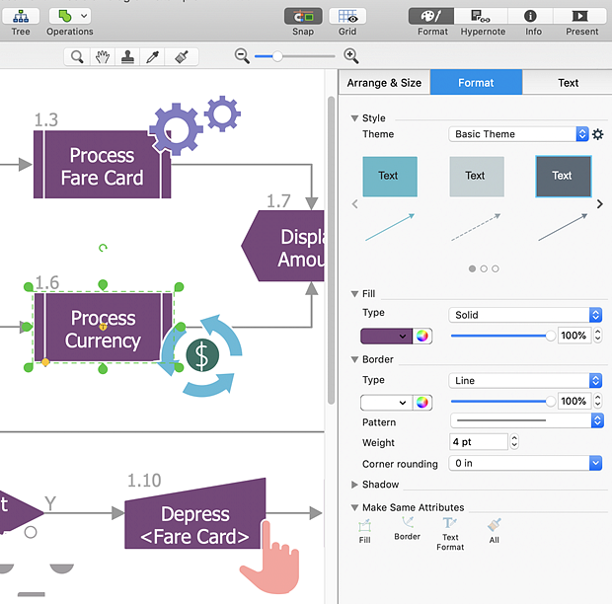The width and height of the screenshot is (612, 604).
Task: Open white border color swatch dropdown
Action: (386, 403)
